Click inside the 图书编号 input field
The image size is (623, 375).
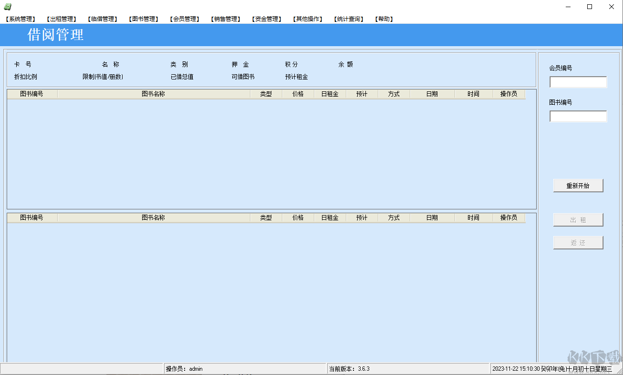click(x=578, y=116)
